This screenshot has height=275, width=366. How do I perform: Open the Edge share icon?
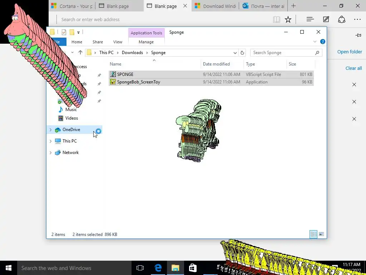(x=342, y=19)
